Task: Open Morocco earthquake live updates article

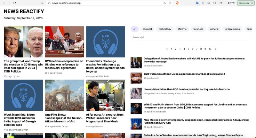Action: click(x=187, y=89)
